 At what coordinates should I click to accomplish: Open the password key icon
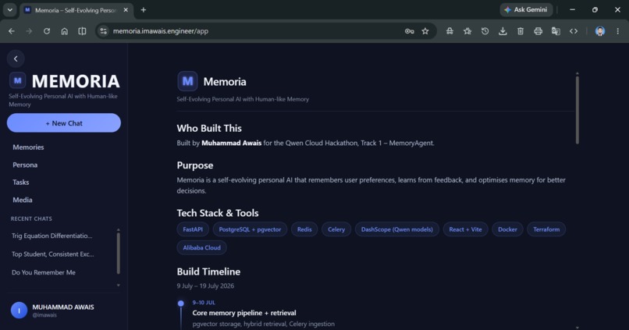pos(409,31)
